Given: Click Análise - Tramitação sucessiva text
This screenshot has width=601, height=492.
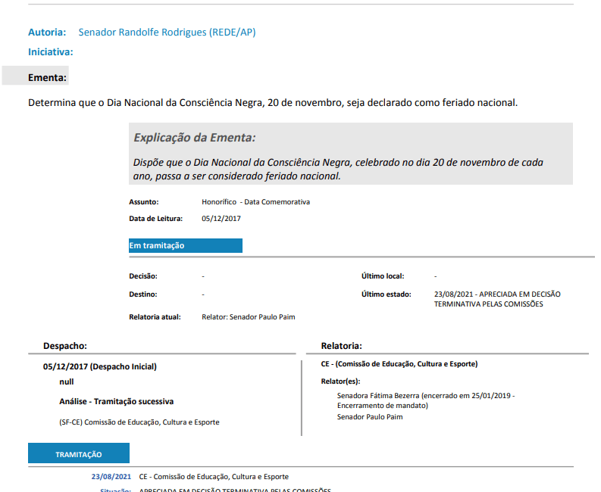Looking at the screenshot, I should (x=121, y=401).
